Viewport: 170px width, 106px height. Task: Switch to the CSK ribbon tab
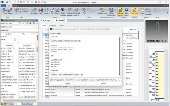(x=15, y=6)
